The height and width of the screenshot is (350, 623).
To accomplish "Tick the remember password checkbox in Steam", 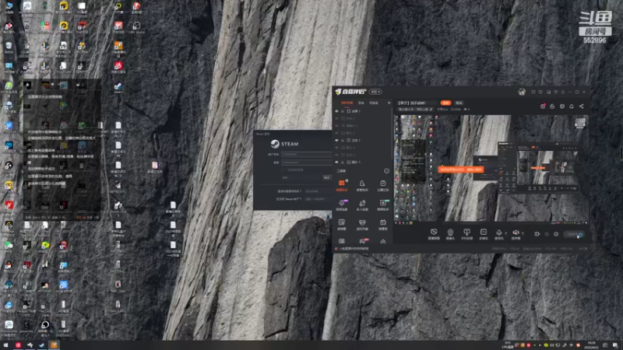I will 283,170.
